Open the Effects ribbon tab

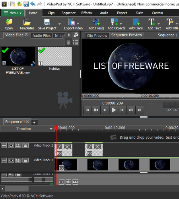point(86,13)
